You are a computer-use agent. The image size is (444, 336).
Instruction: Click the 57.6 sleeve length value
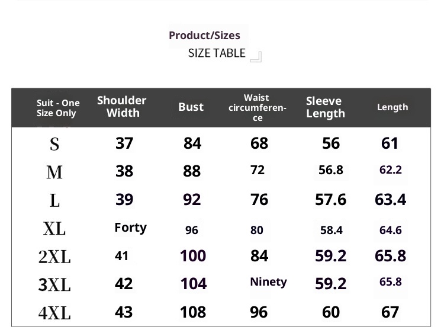[x=330, y=200]
